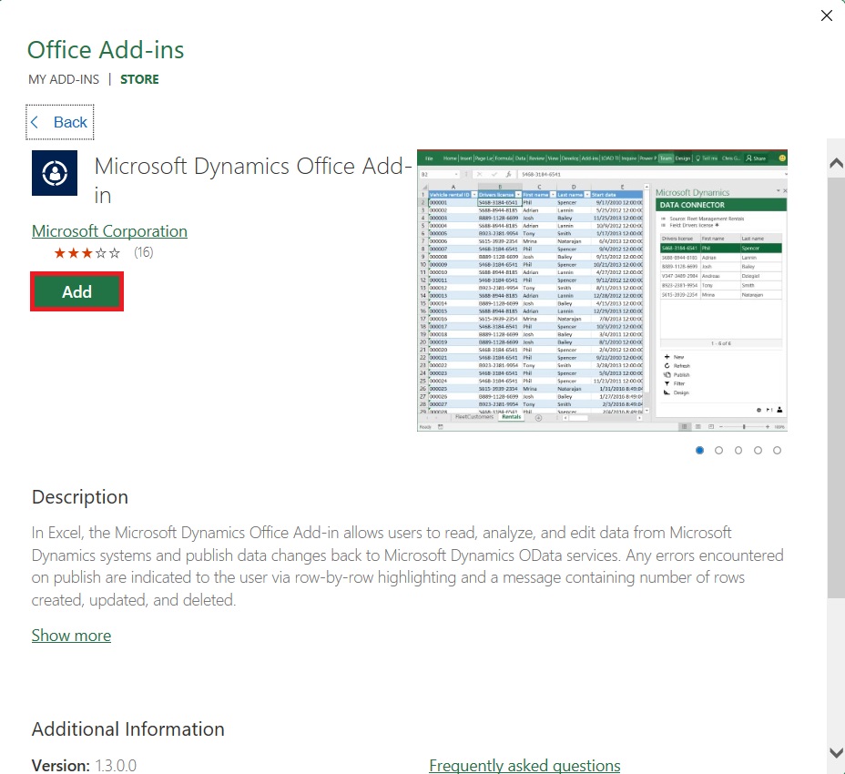
Task: Close the Office Add-ins dialog
Action: (826, 15)
